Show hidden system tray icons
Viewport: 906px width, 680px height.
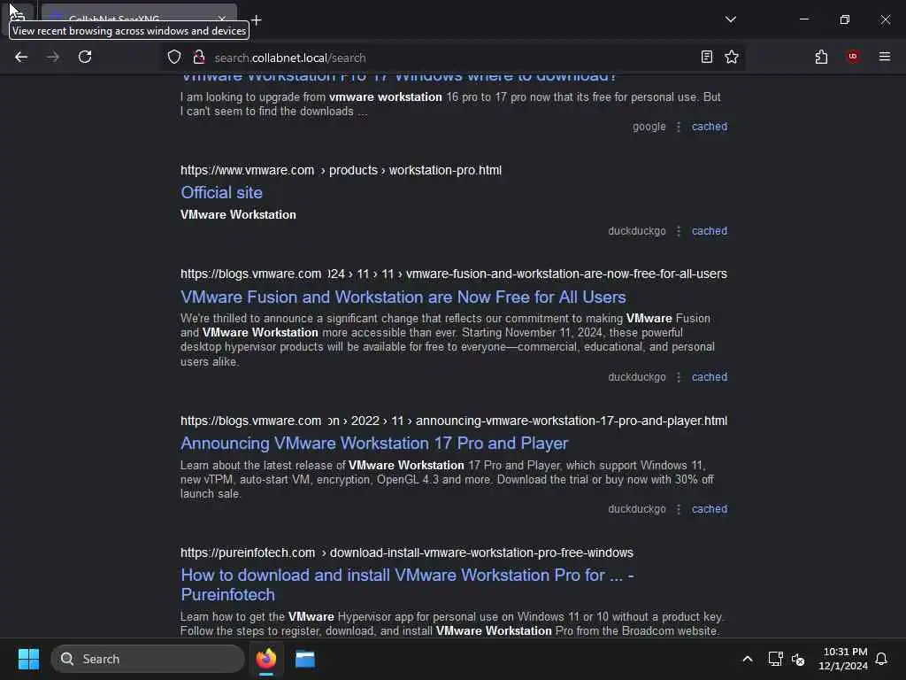pyautogui.click(x=747, y=659)
